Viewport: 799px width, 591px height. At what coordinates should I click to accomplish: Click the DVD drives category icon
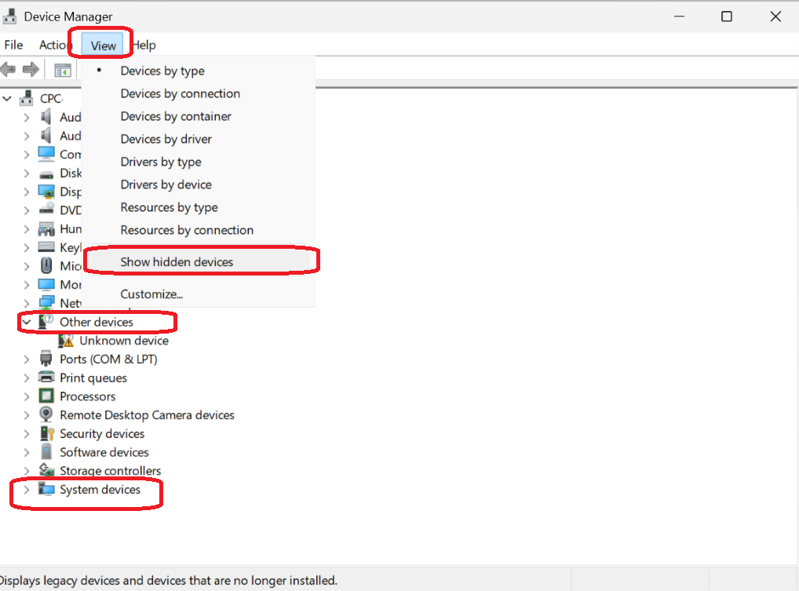click(46, 210)
